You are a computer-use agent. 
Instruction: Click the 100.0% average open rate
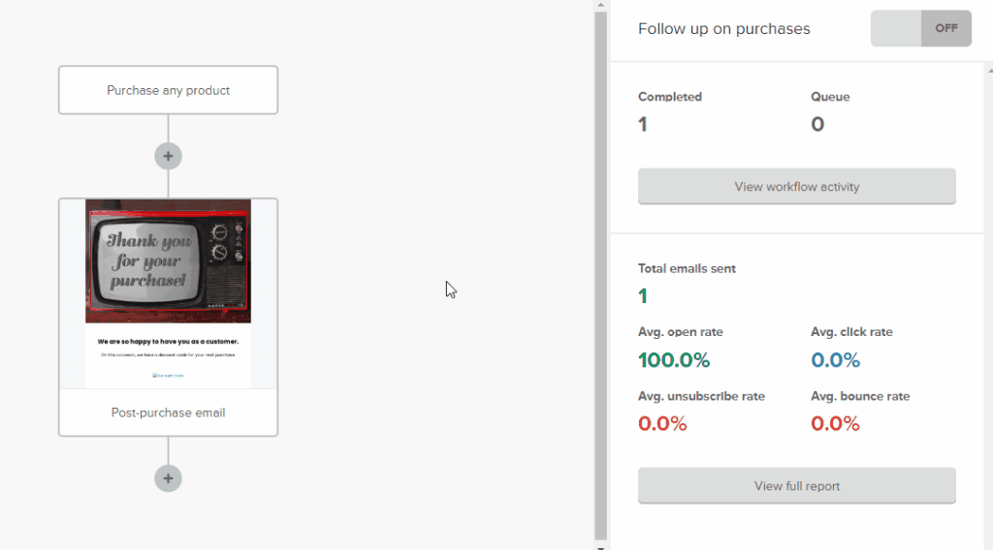[674, 360]
